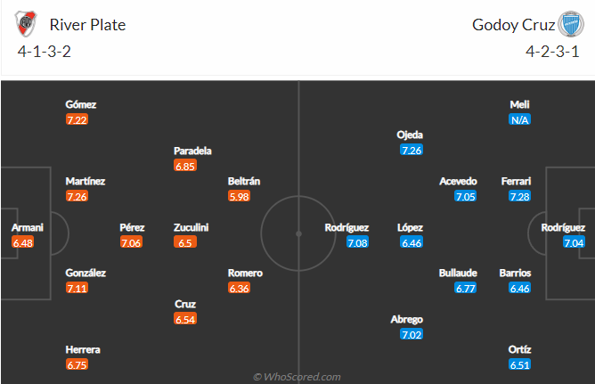The height and width of the screenshot is (384, 595).
Task: Select Paradela's player name
Action: pos(192,151)
